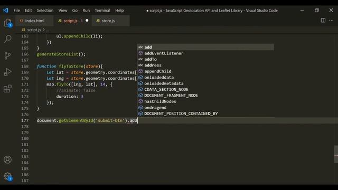Open the Go menu
The image size is (338, 190).
(75, 11)
